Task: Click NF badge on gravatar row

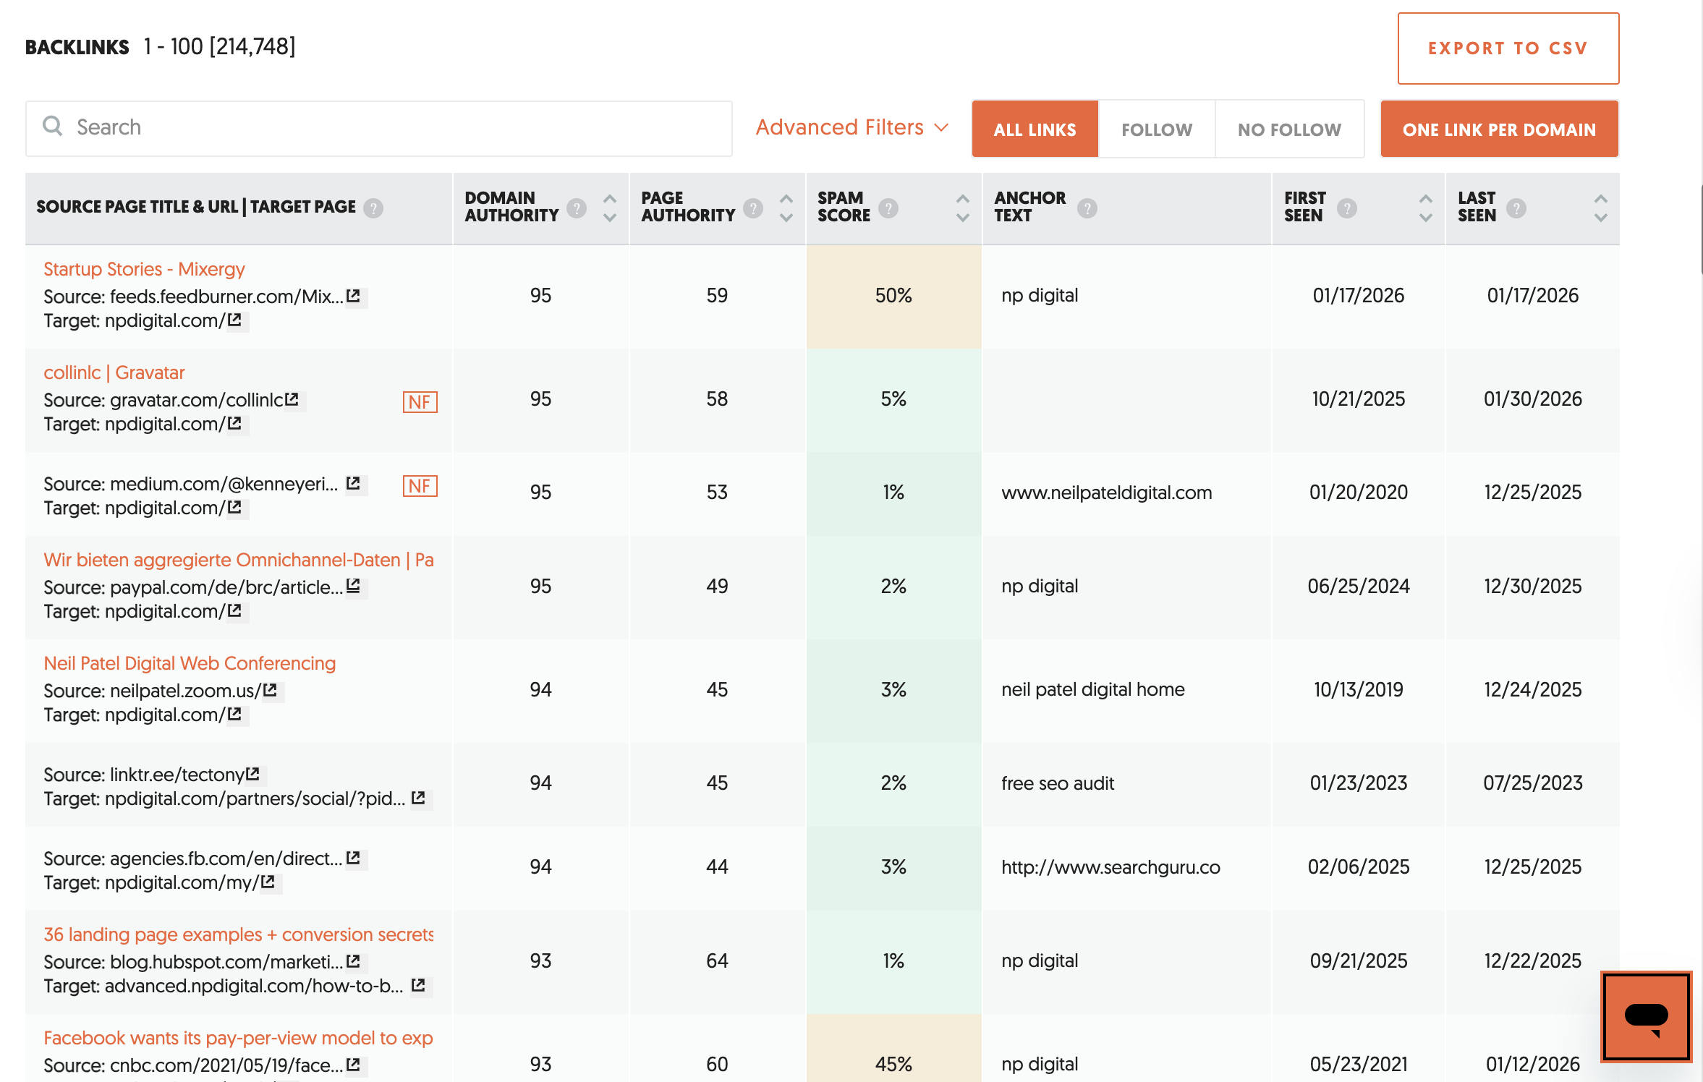Action: [x=420, y=402]
